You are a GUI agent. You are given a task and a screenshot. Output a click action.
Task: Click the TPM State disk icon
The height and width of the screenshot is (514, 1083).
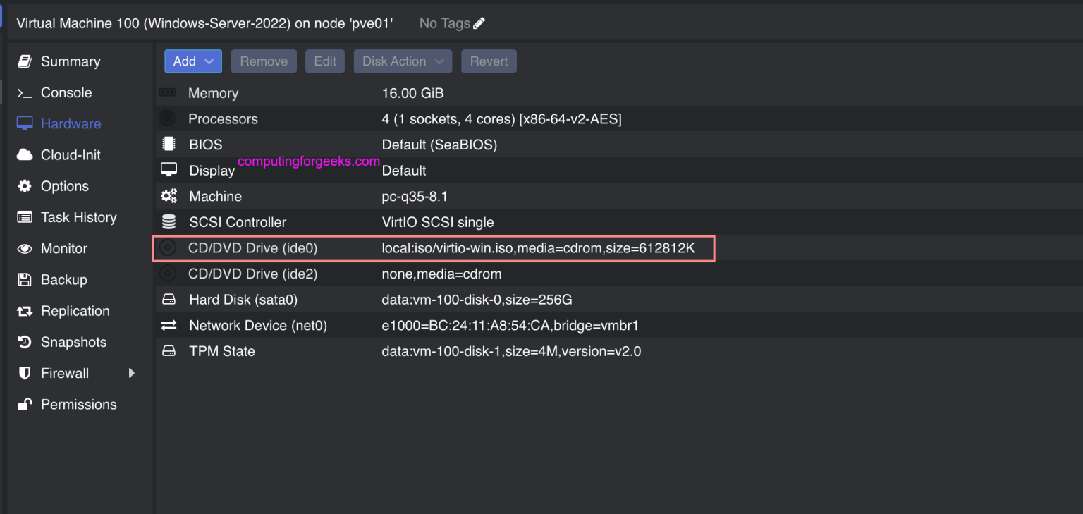pyautogui.click(x=169, y=351)
